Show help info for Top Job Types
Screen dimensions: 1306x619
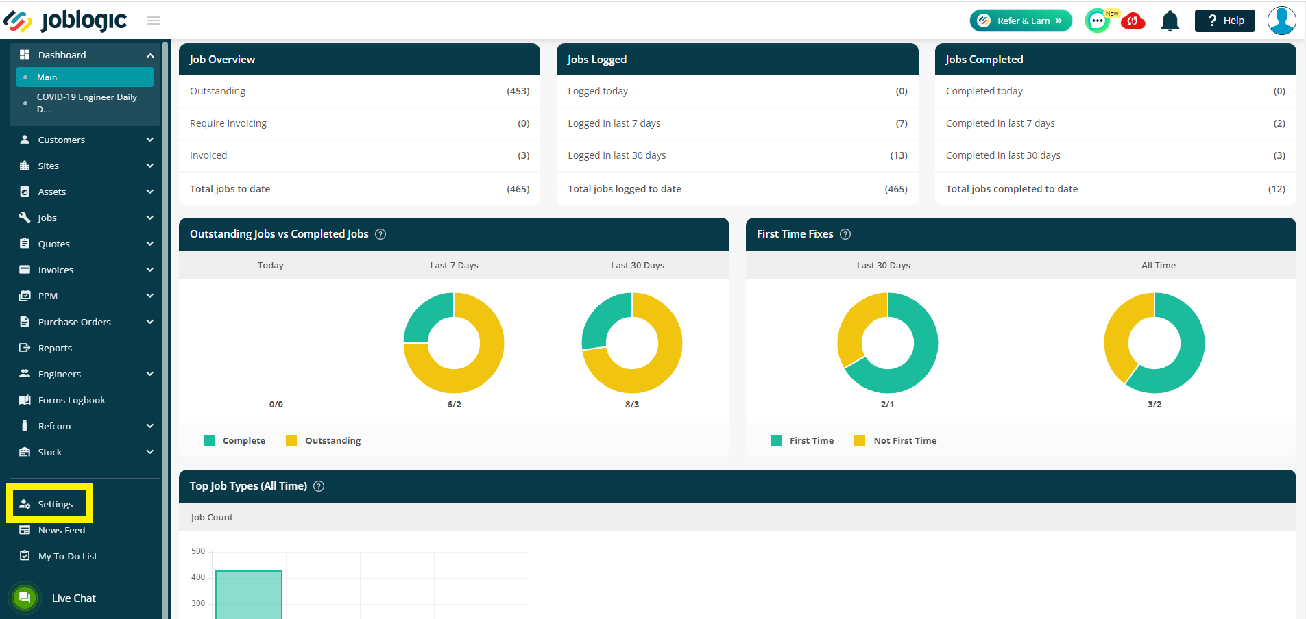click(x=319, y=486)
